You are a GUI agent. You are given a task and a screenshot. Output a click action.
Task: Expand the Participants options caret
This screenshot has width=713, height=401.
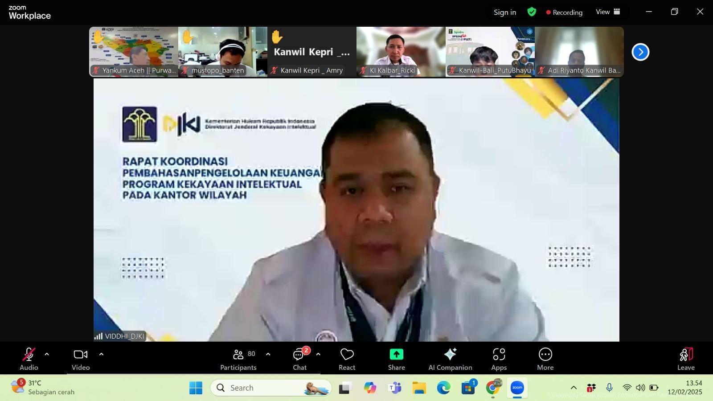click(x=268, y=355)
